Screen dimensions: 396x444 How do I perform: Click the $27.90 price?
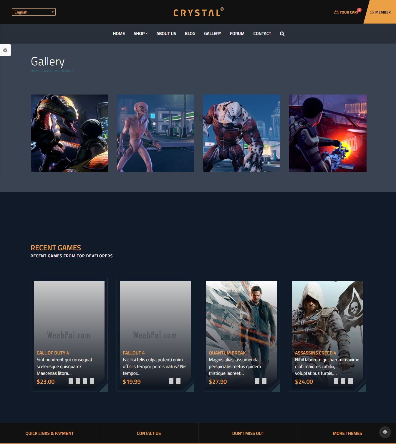(218, 382)
